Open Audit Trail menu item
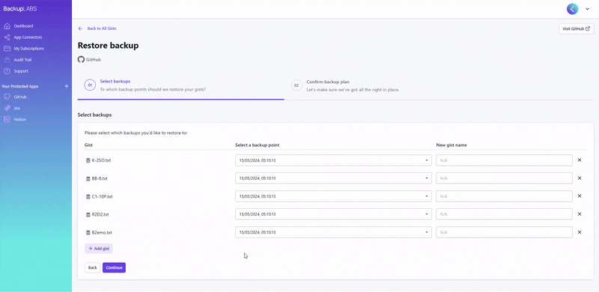The width and height of the screenshot is (599, 292). [x=23, y=60]
